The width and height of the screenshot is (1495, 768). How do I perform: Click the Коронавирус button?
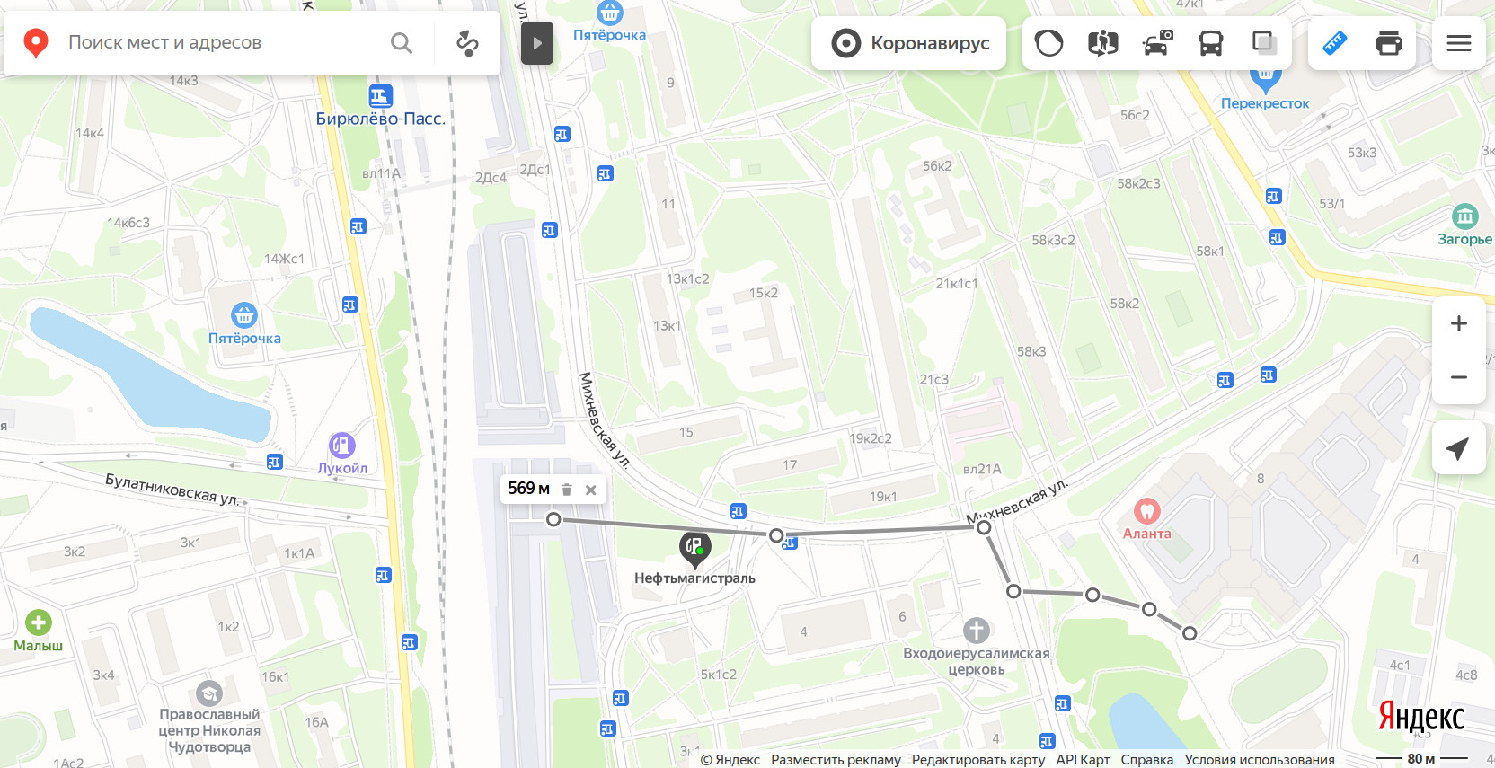tap(908, 43)
